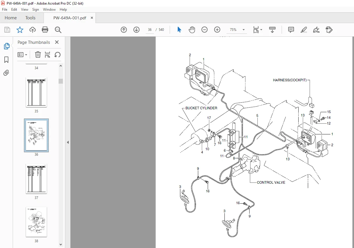Image resolution: width=354 pixels, height=248 pixels.
Task: Add the document to starred files
Action: [x=20, y=30]
